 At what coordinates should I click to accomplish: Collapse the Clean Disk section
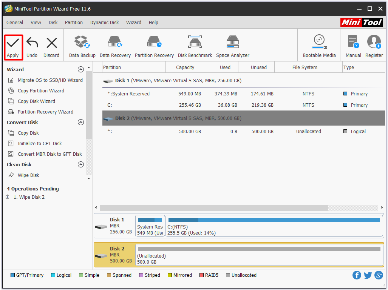point(81,164)
